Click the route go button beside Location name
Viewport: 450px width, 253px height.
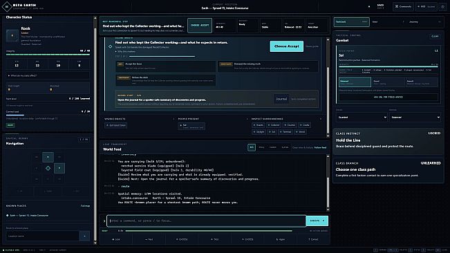(84, 236)
